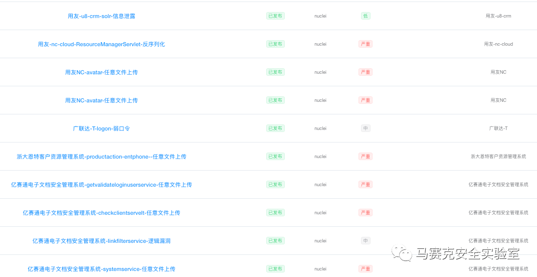Click nuclei in the checkclientservelt row
Viewport: 537px width, 277px height.
[320, 213]
